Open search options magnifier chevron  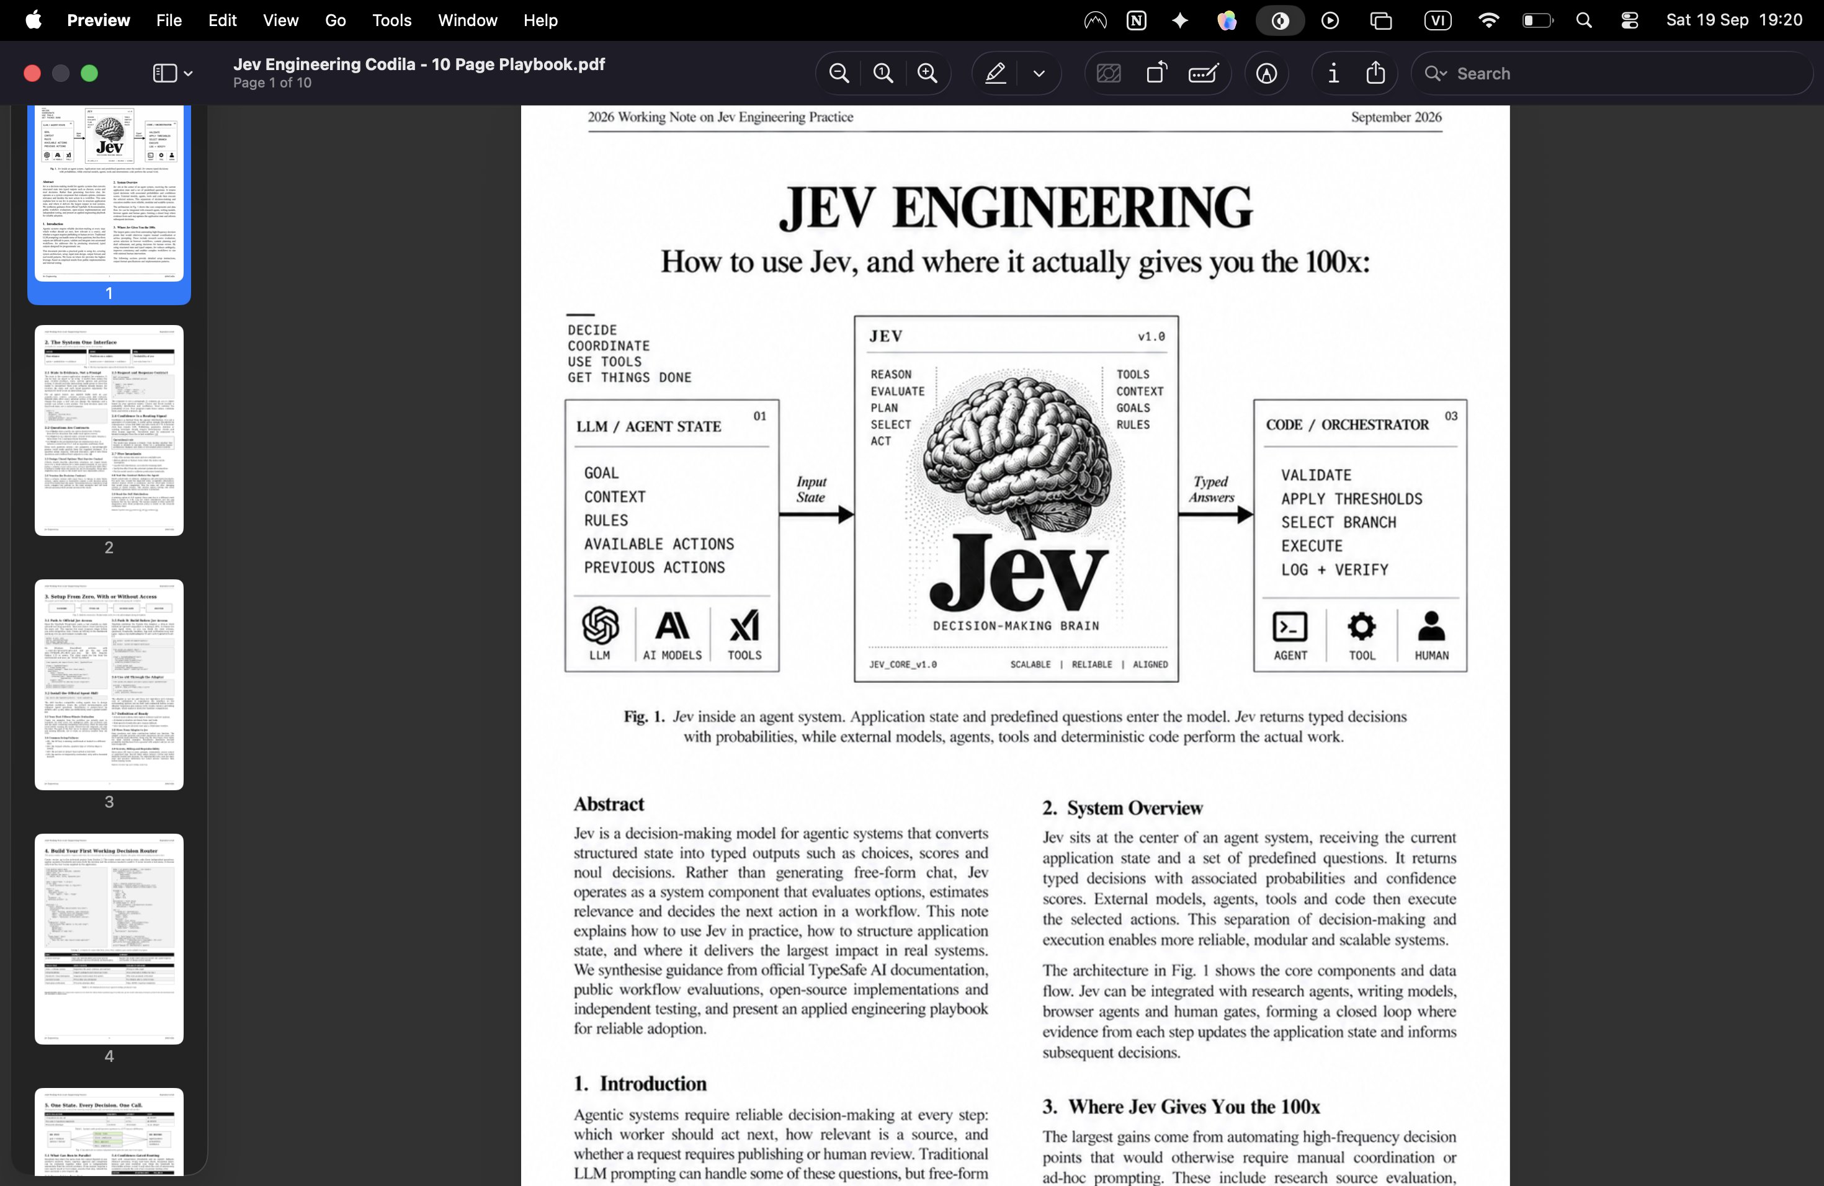pyautogui.click(x=1436, y=74)
